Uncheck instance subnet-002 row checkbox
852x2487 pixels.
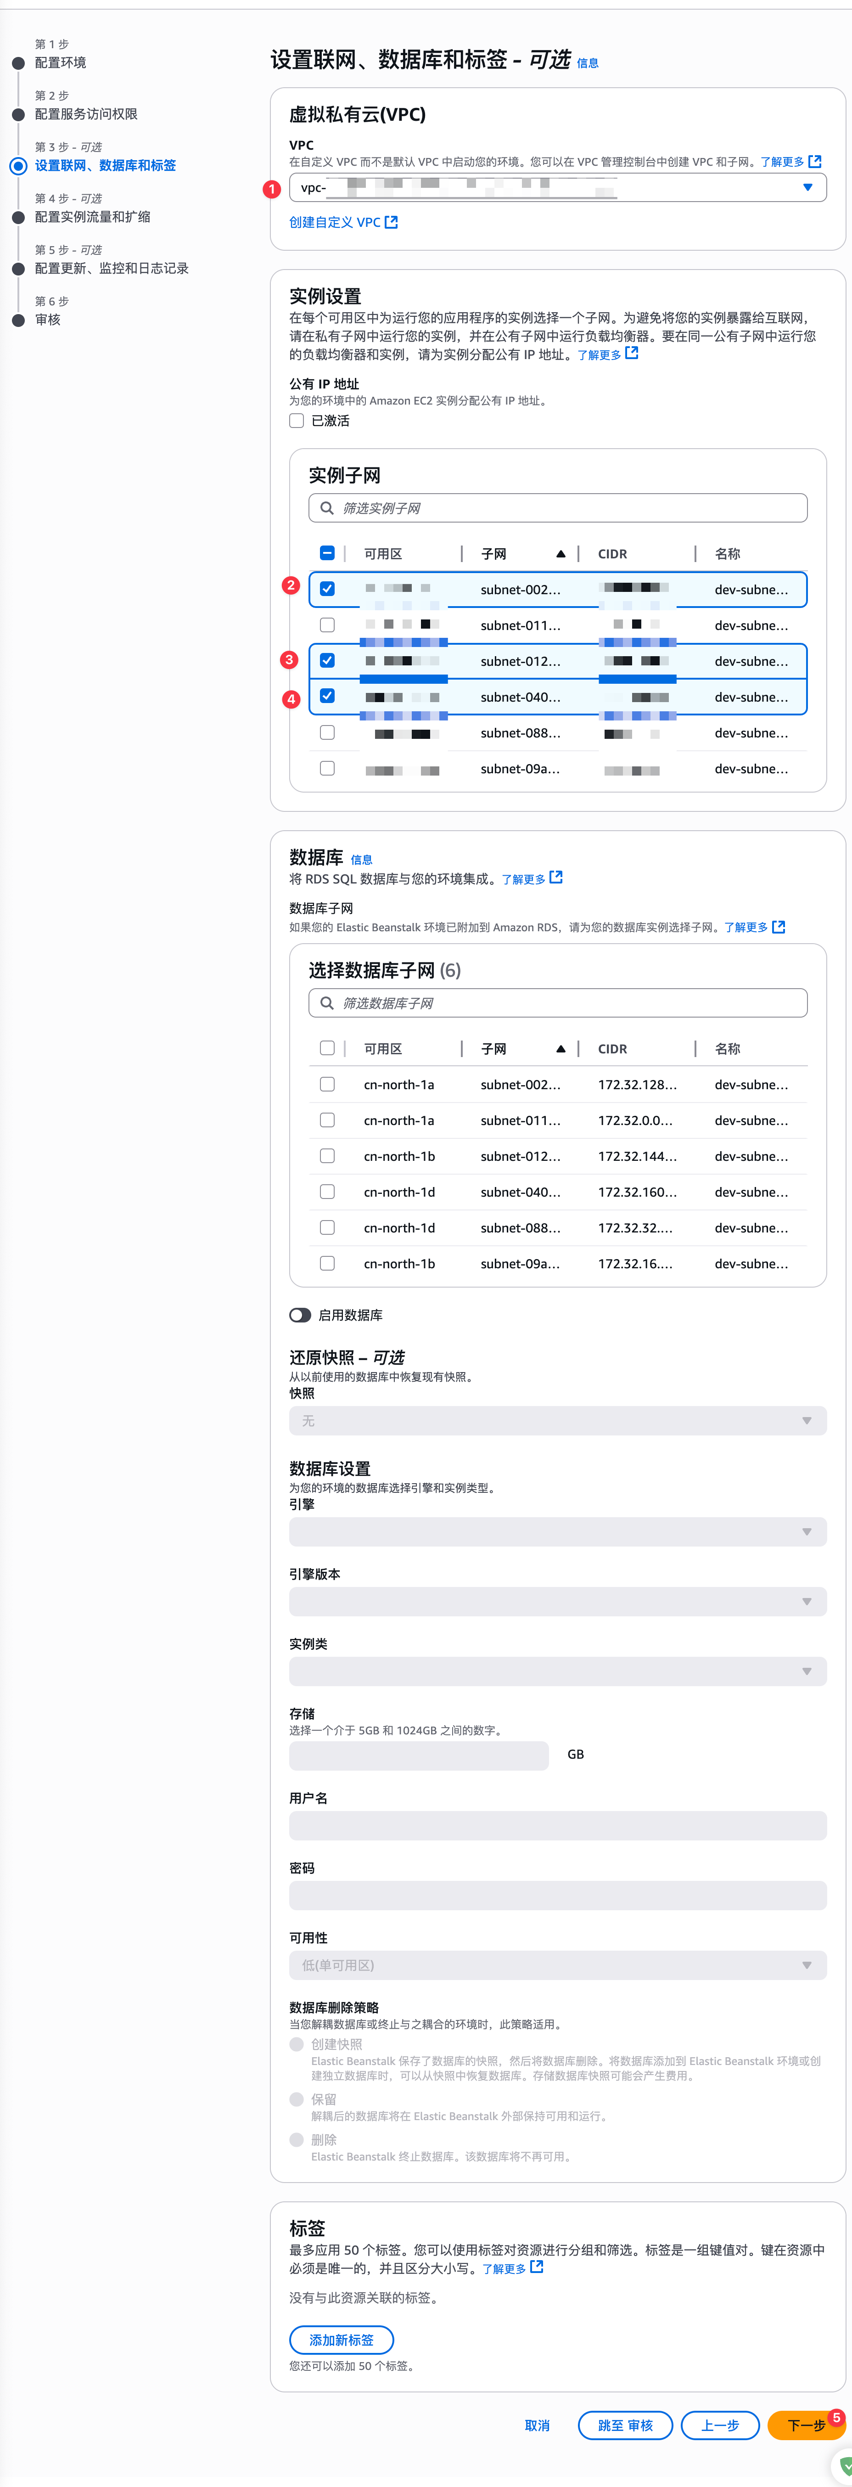point(327,589)
